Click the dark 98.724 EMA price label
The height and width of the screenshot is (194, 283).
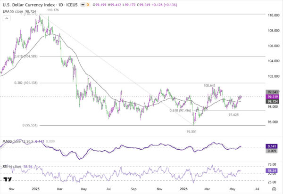tap(273, 102)
